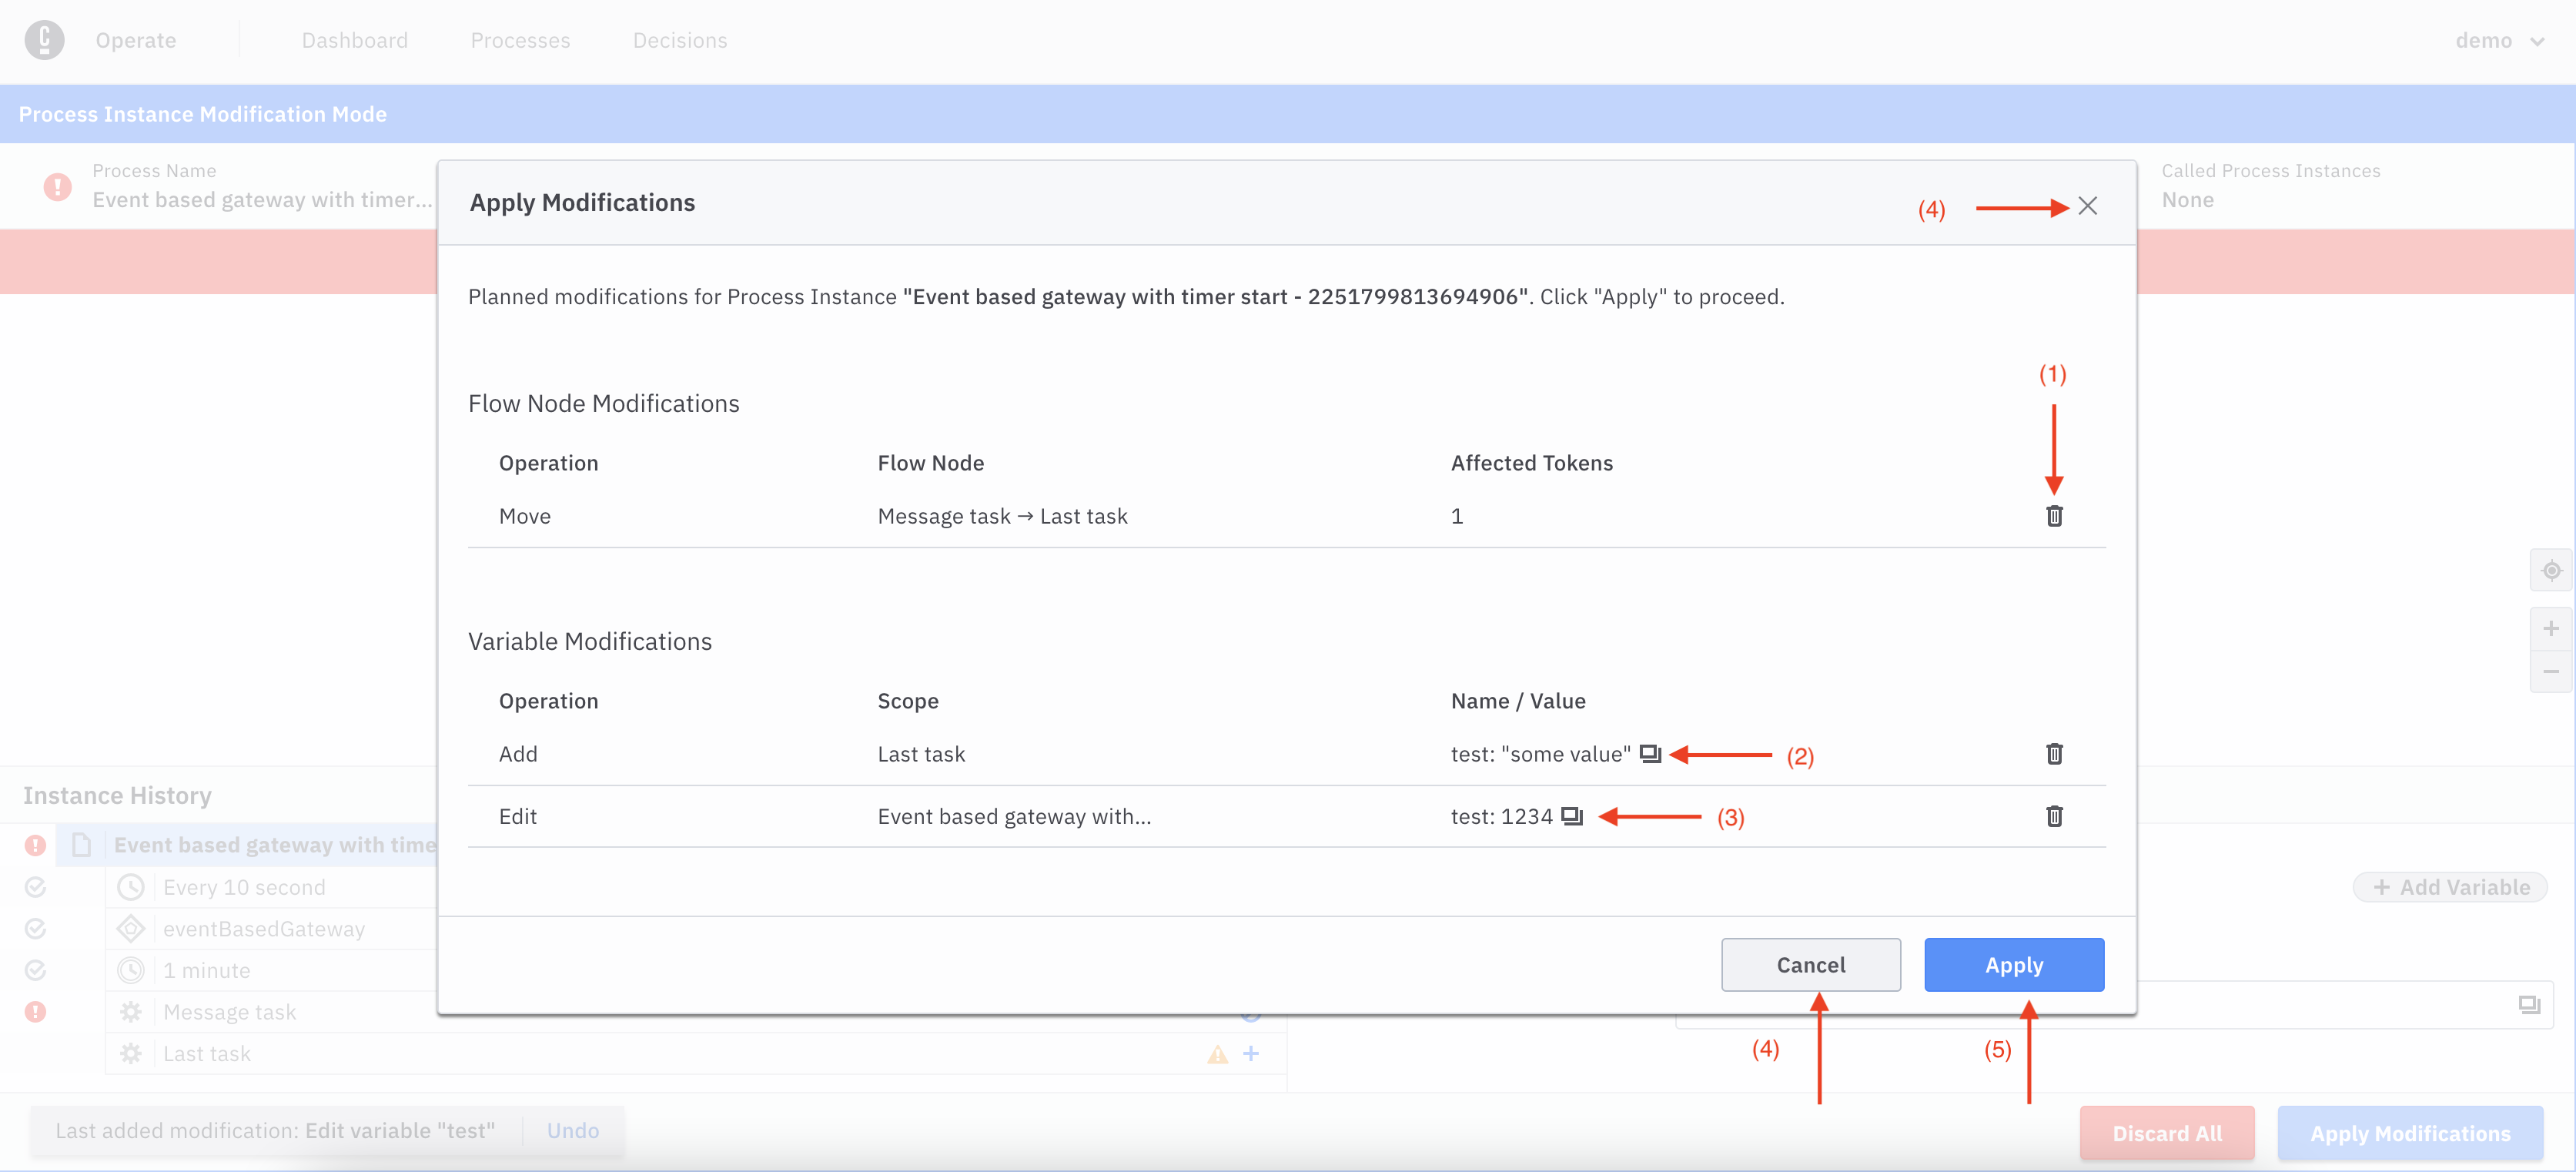Viewport: 2576px width, 1172px height.
Task: Undo the last added modification
Action: pos(572,1131)
